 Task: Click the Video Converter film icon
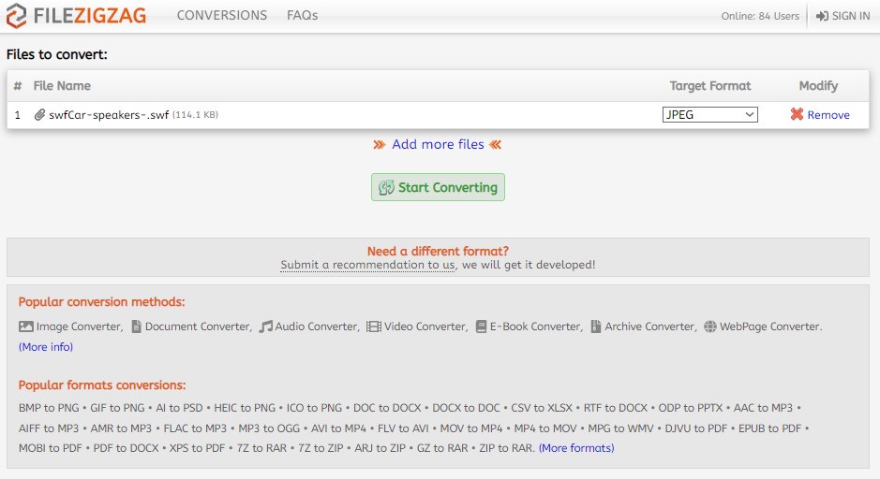click(374, 327)
